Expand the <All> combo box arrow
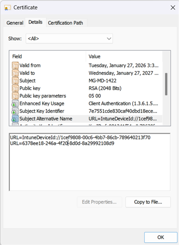This screenshot has width=179, height=245. [109, 39]
